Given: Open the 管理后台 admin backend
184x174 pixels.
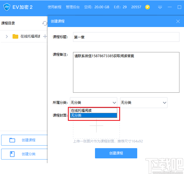Looking at the screenshot, I should 73,7.
